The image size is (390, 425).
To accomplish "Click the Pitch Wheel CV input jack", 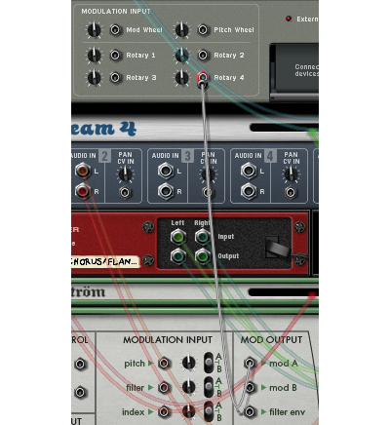I will (x=203, y=30).
